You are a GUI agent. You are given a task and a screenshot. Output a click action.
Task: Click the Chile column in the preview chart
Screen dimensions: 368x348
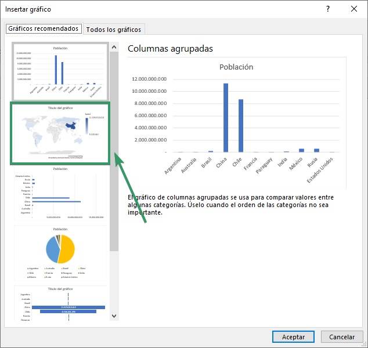pos(241,126)
